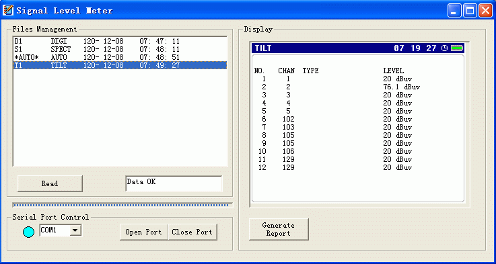Screen dimensions: 496x264
Task: Click the LEVEL column header
Action: tap(394, 71)
